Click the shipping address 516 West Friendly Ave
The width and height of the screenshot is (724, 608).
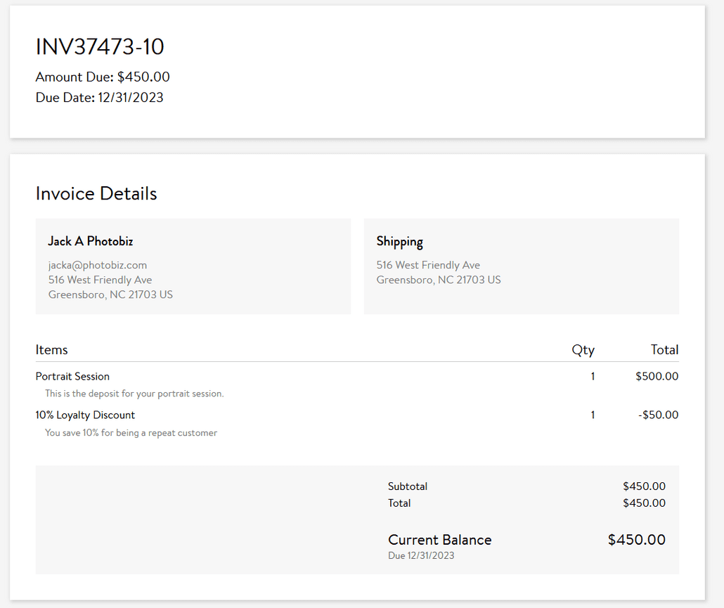tap(428, 265)
